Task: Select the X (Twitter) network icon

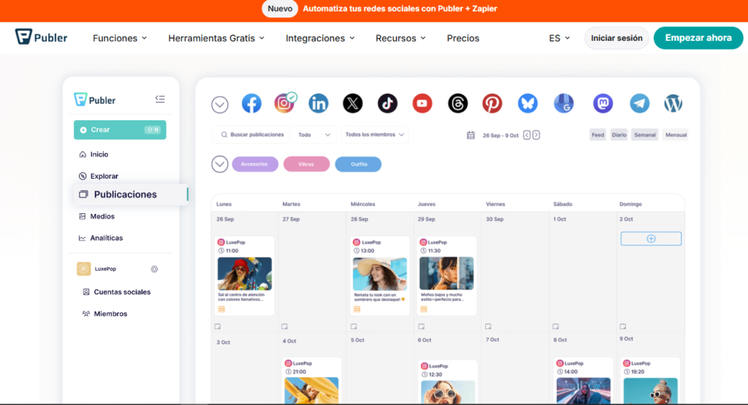Action: [x=353, y=104]
